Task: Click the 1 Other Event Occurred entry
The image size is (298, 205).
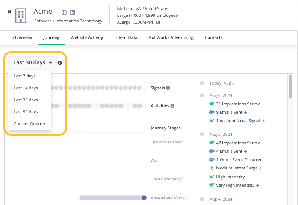Action: (x=239, y=160)
